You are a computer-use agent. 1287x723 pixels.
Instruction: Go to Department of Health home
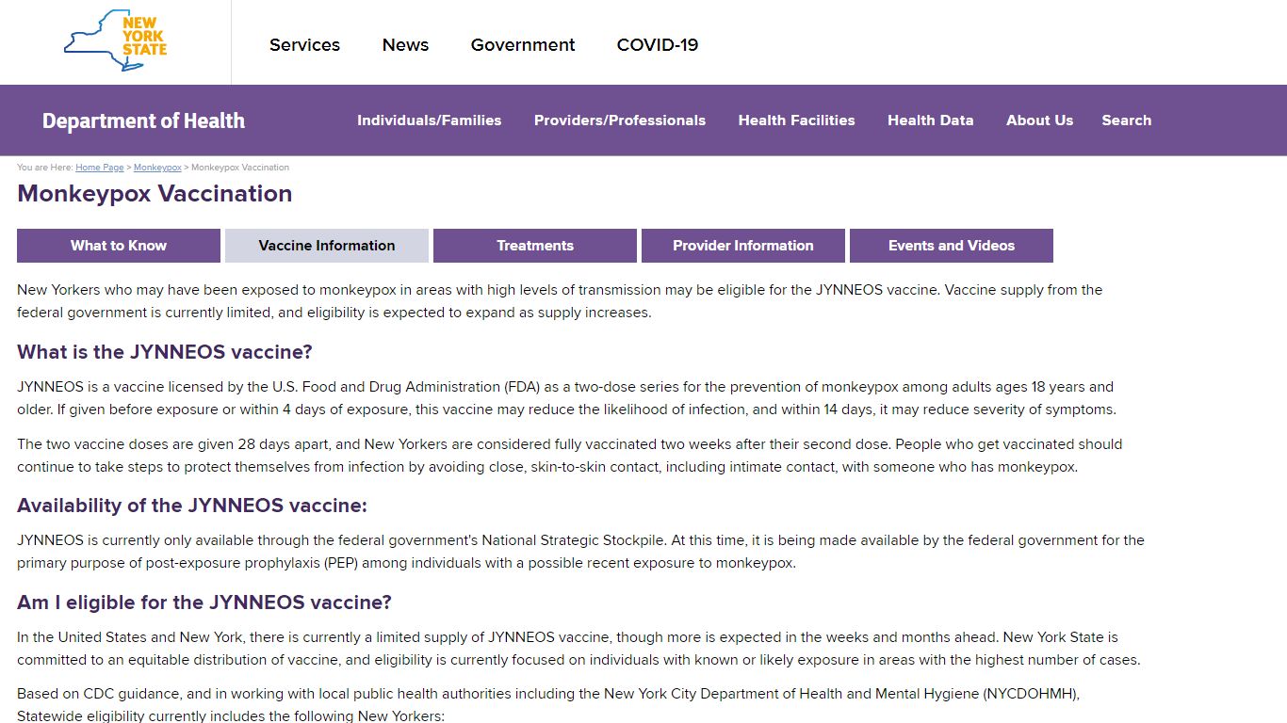tap(143, 120)
